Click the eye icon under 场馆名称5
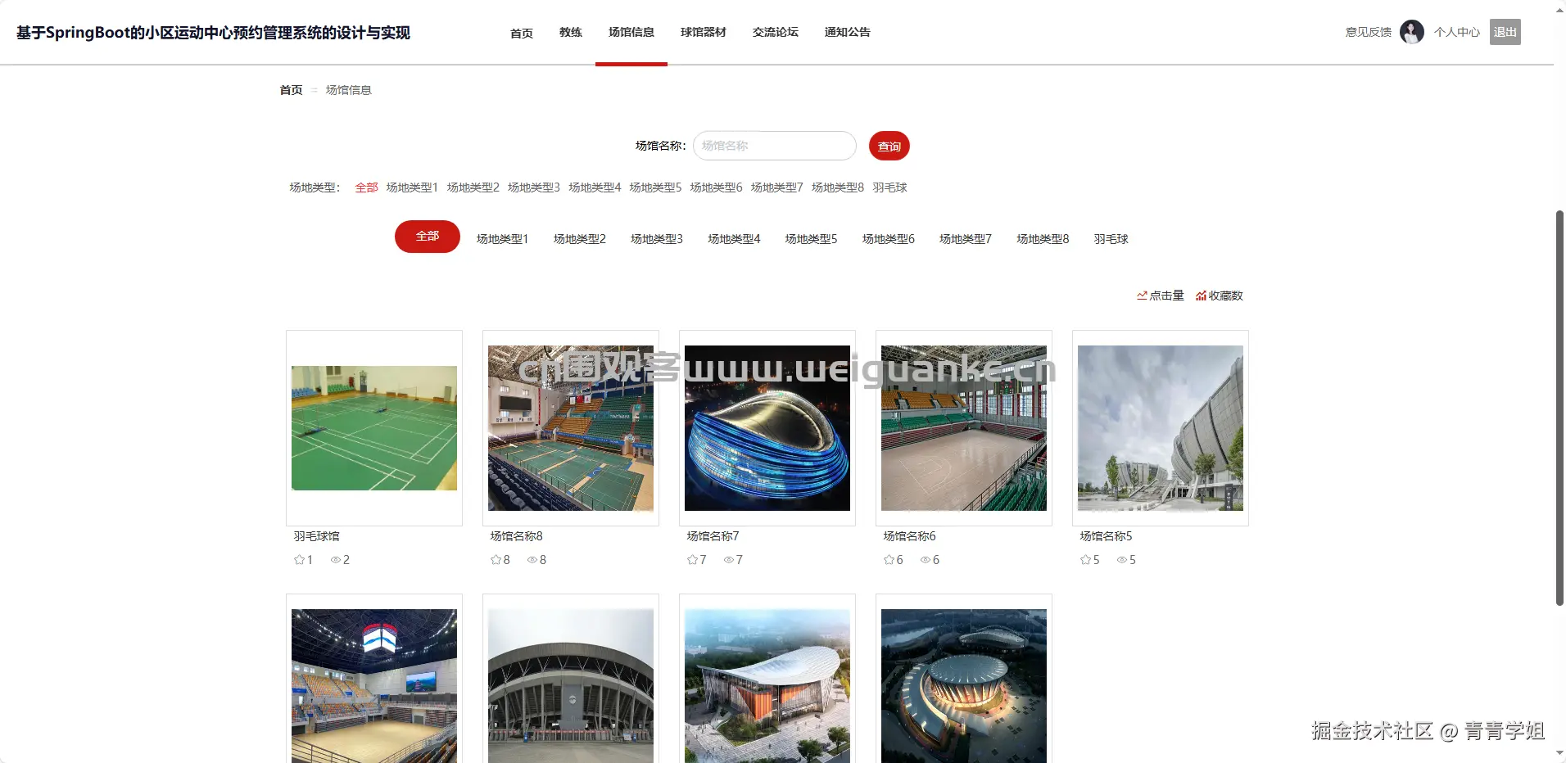1566x763 pixels. pos(1122,560)
